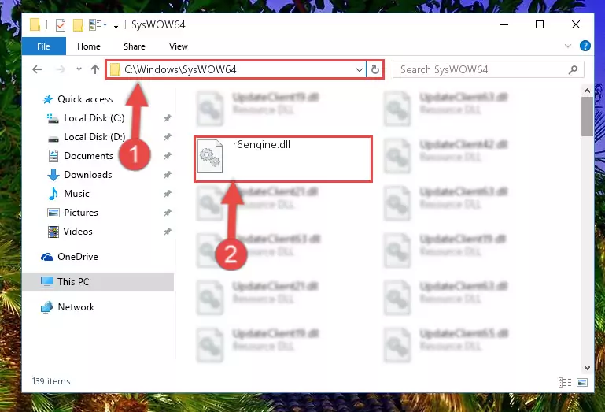Viewport: 605px width, 412px height.
Task: Expand the ribbon with the chevron
Action: click(x=567, y=46)
